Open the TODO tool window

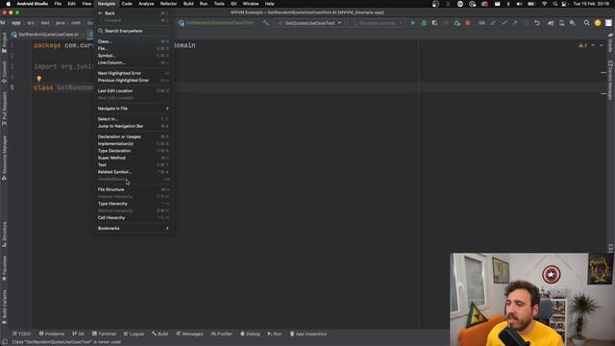[21, 334]
